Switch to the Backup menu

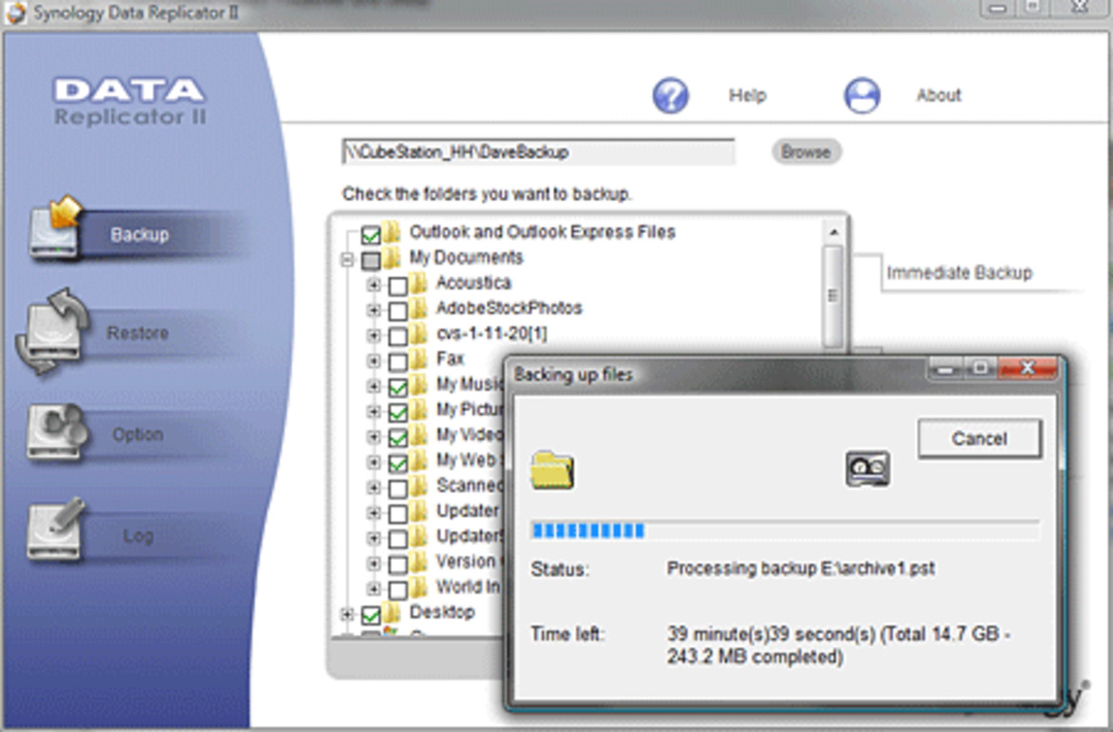pyautogui.click(x=140, y=234)
